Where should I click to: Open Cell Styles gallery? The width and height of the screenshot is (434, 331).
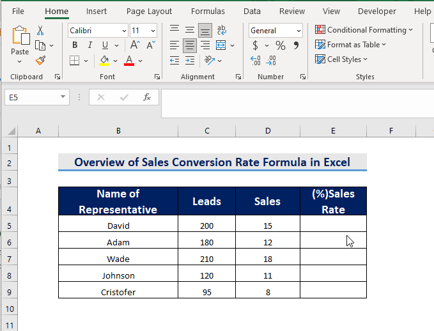[341, 59]
